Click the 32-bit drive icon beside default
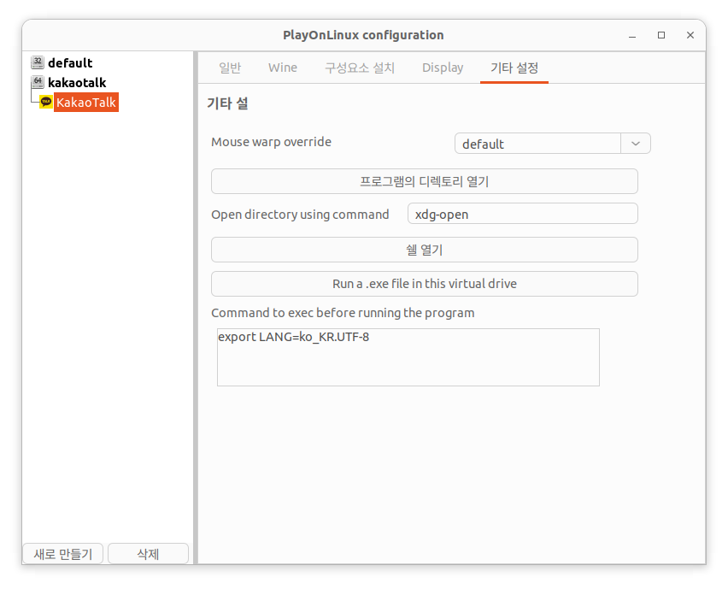Screen dimensions: 728x589 point(38,62)
